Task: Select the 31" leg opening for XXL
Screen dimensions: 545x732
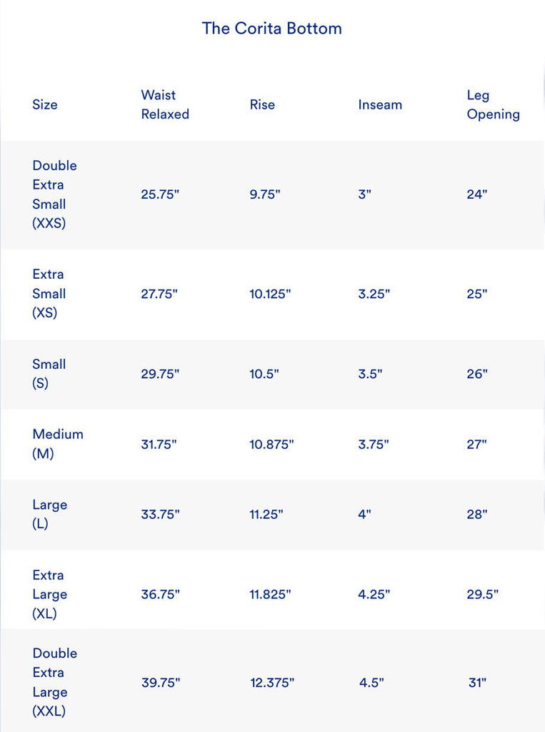Action: pyautogui.click(x=477, y=682)
